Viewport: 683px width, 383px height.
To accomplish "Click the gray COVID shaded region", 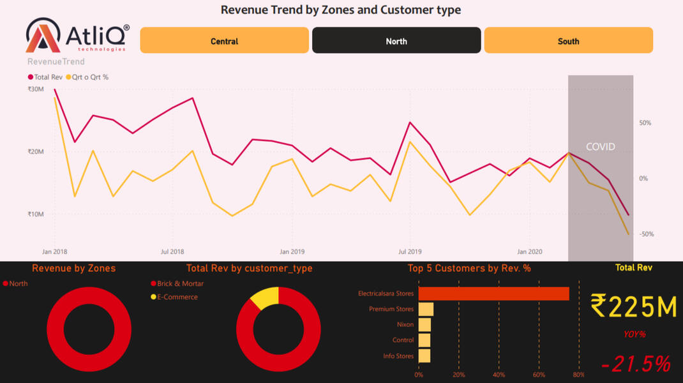I will pos(600,191).
